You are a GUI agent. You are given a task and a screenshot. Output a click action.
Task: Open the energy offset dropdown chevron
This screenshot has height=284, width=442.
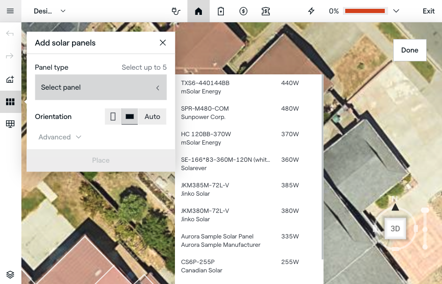[x=396, y=11]
